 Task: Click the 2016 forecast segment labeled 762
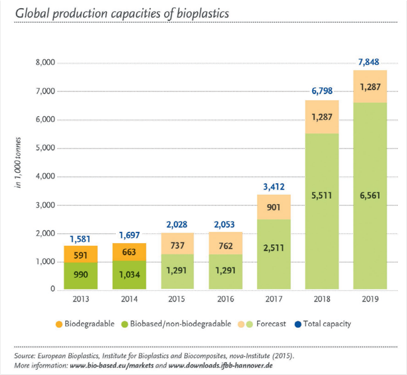click(226, 243)
